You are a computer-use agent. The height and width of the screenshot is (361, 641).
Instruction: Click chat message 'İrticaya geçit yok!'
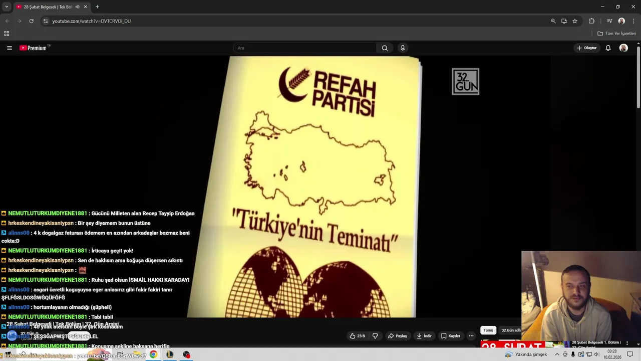click(x=112, y=251)
